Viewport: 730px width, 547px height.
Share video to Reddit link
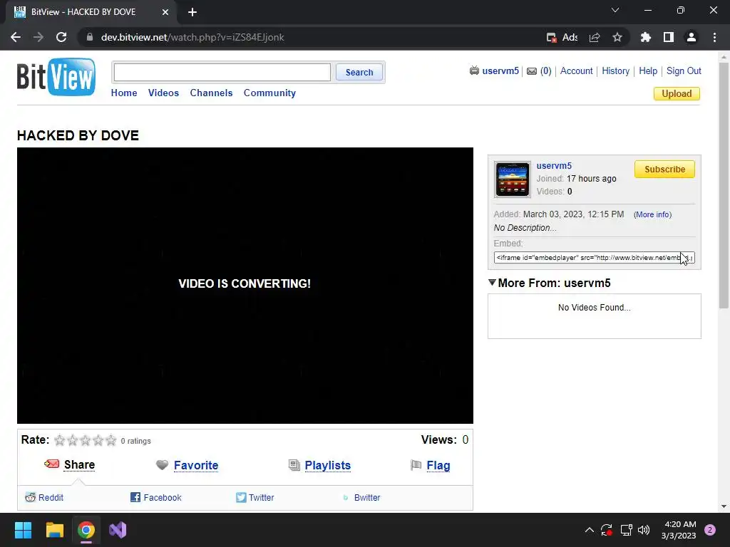(51, 497)
